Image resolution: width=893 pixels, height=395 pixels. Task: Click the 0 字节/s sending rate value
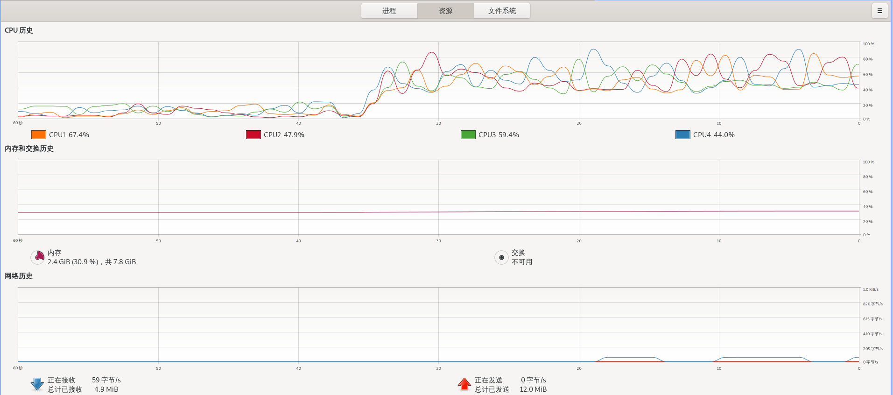534,380
